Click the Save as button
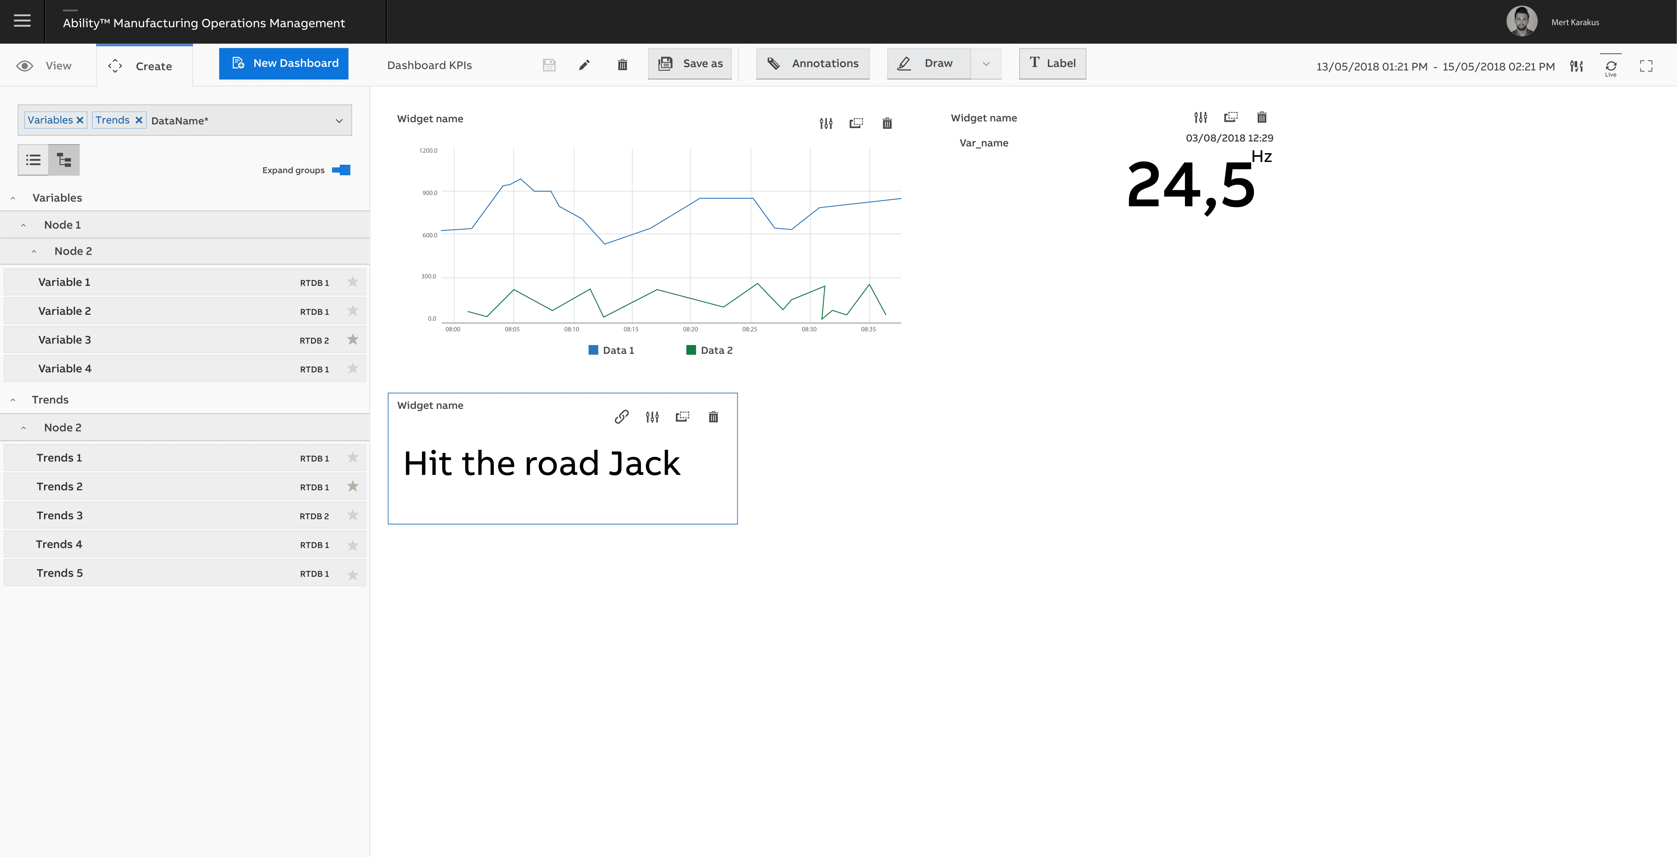The image size is (1677, 857). (689, 63)
